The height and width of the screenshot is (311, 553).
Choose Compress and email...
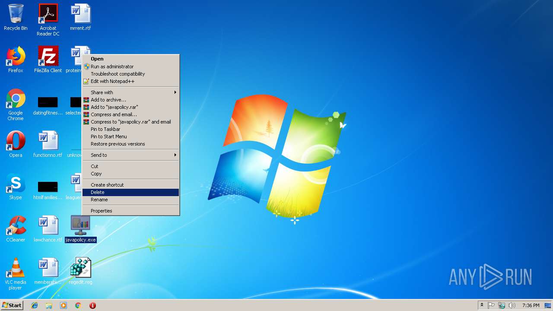click(130, 114)
